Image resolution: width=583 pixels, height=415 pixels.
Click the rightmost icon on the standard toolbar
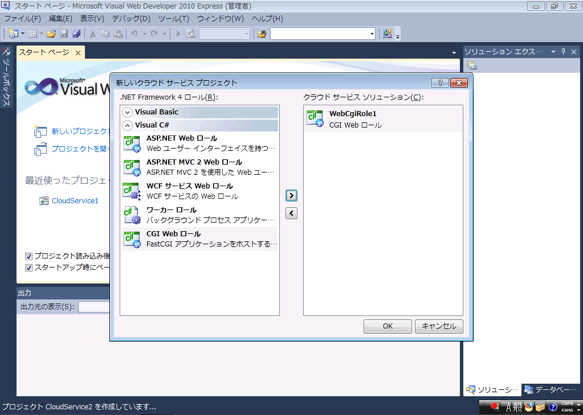[x=388, y=34]
